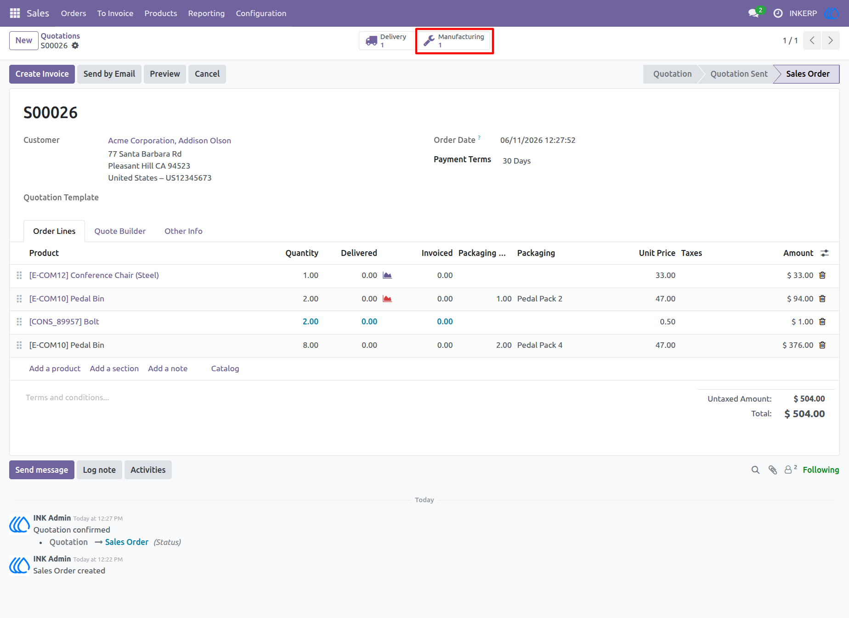Click the Create Invoice button
Image resolution: width=849 pixels, height=618 pixels.
[42, 74]
